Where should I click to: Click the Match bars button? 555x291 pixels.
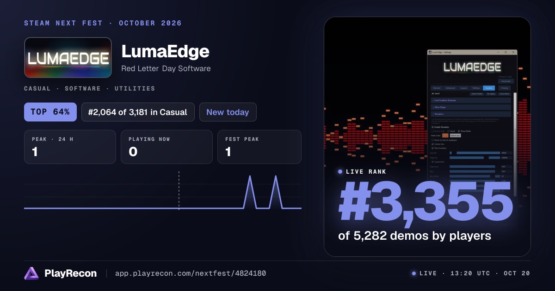tap(456, 135)
